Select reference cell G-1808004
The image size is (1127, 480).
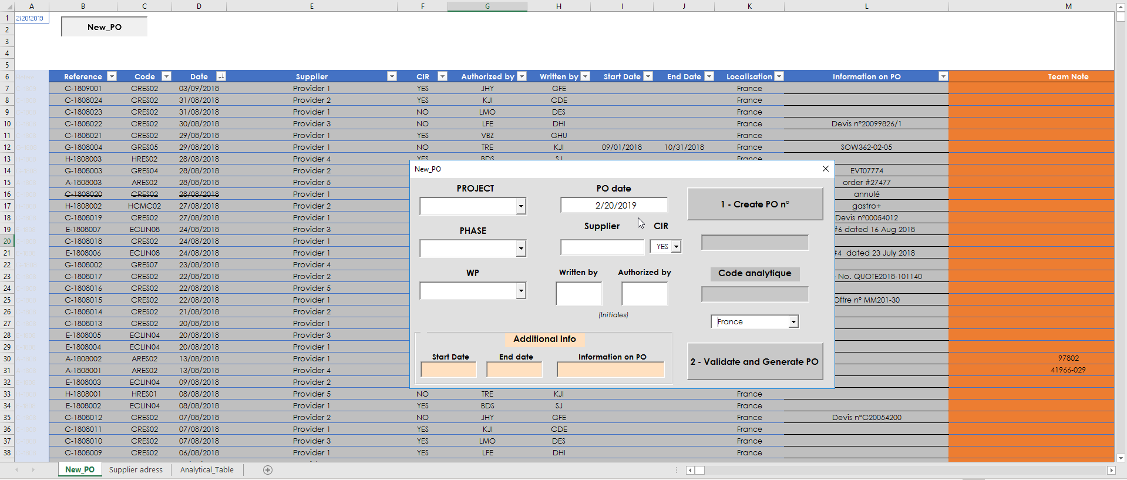(83, 147)
